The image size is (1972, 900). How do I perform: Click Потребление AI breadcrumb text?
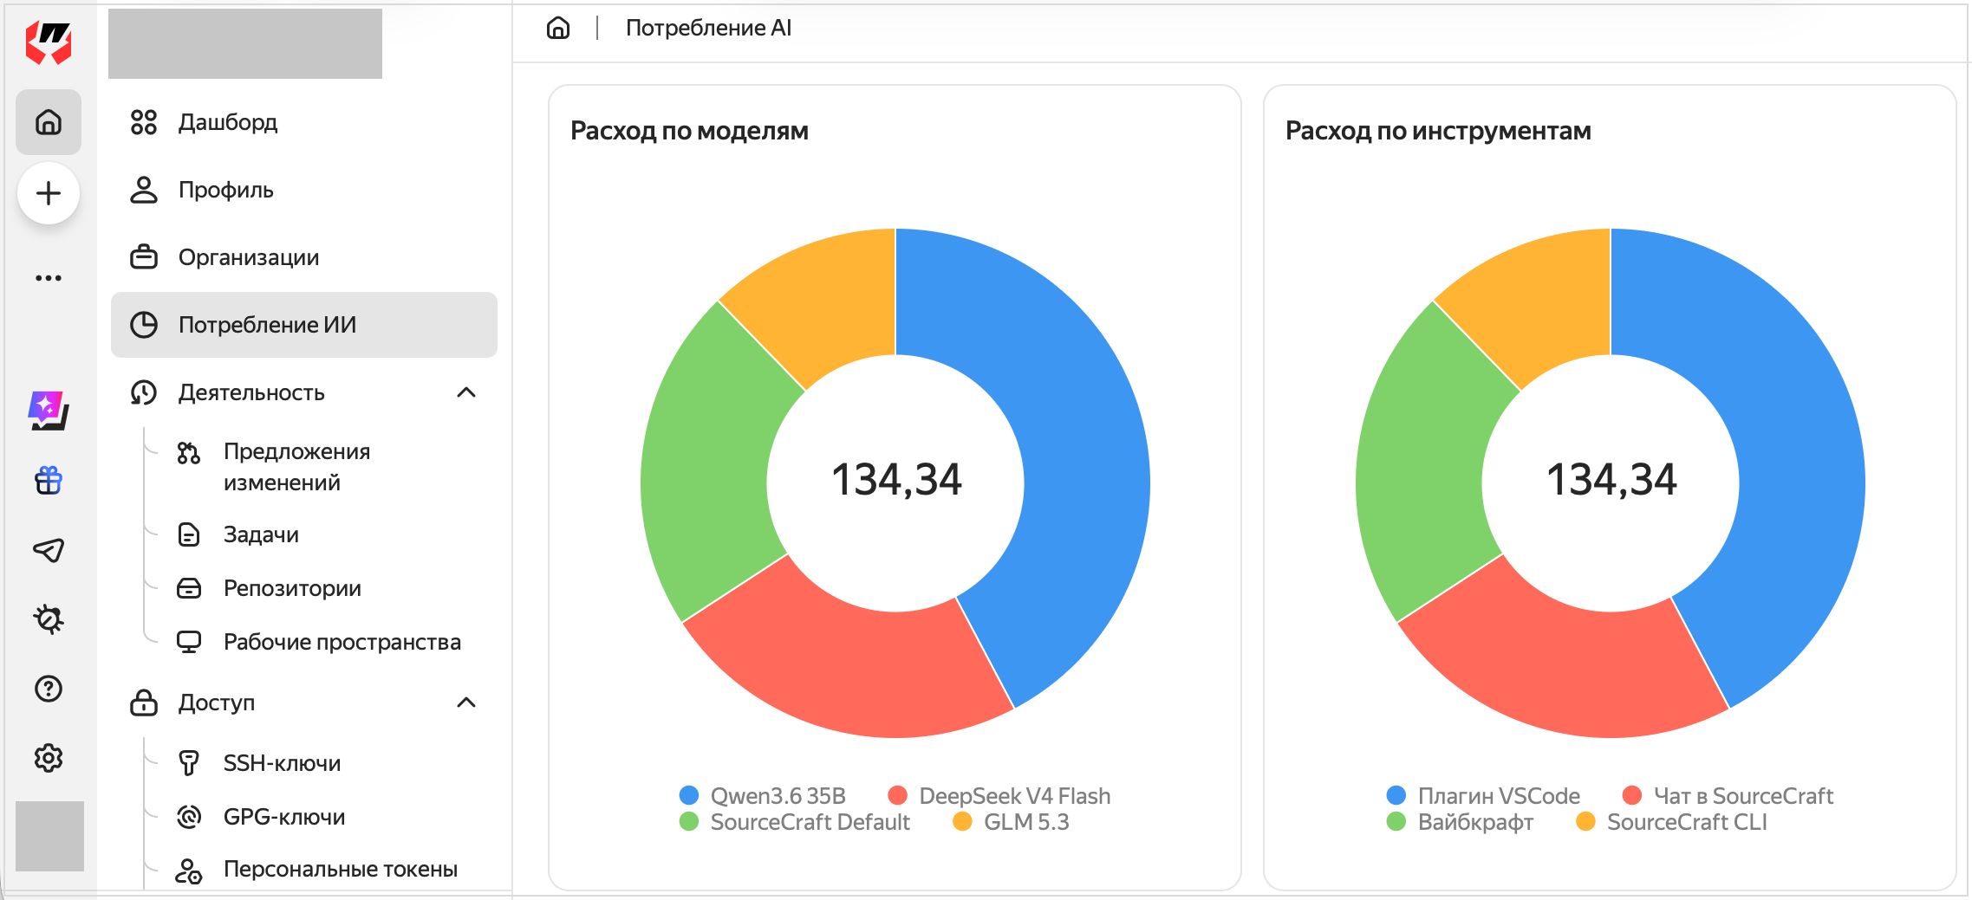[708, 29]
